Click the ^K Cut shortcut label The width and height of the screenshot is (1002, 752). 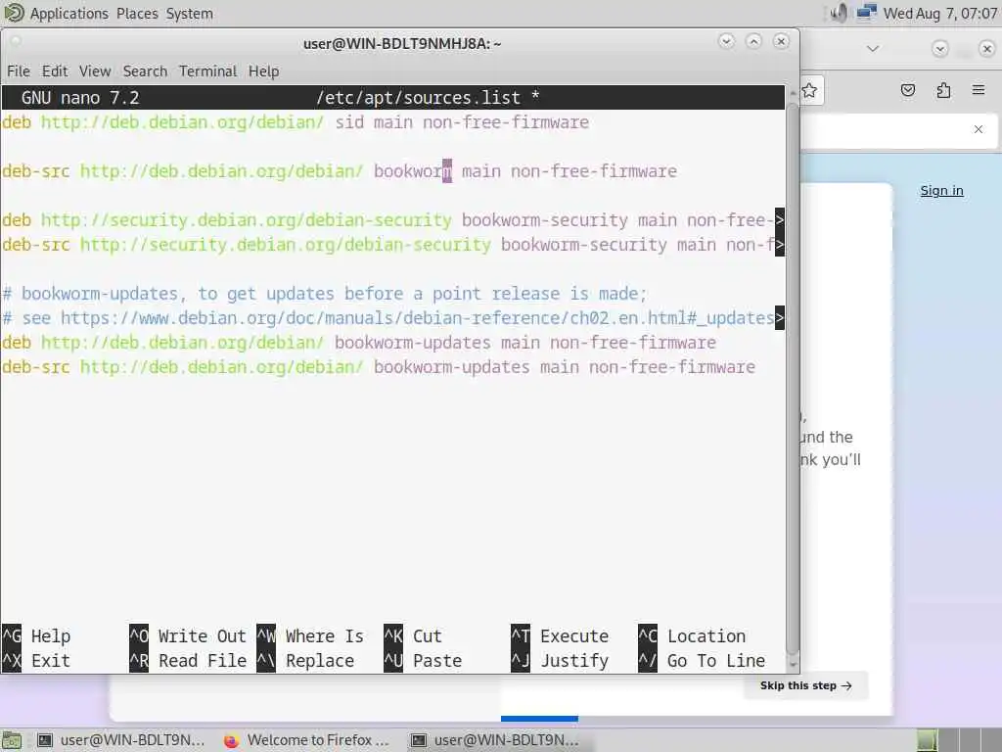pos(413,636)
